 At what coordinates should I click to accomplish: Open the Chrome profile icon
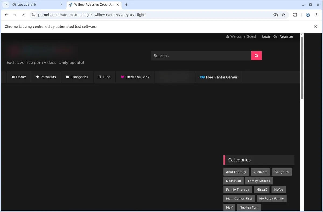tap(308, 15)
